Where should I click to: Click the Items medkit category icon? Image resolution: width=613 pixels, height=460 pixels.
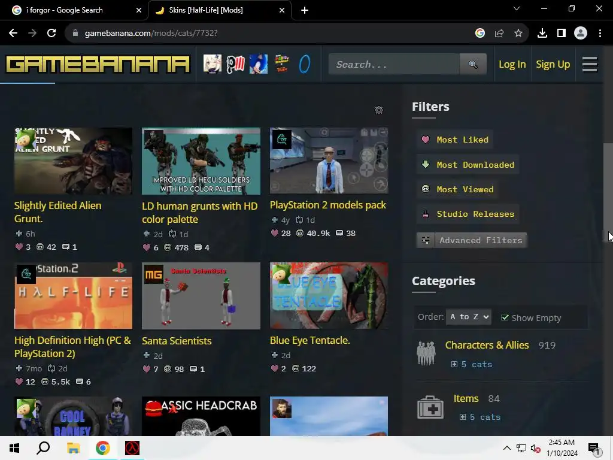coord(430,407)
